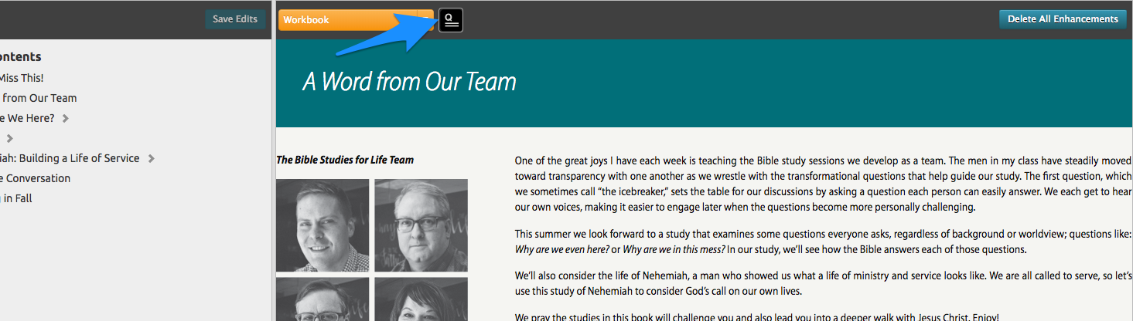
Task: Click the top-left team member photo
Action: point(322,225)
